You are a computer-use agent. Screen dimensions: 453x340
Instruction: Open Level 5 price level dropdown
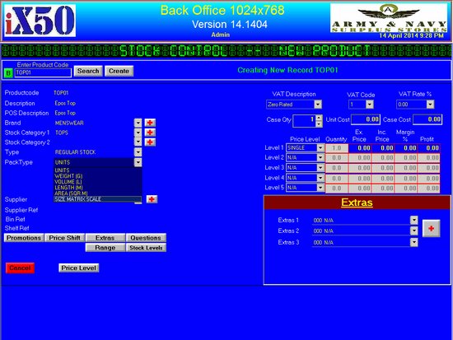[x=320, y=188]
